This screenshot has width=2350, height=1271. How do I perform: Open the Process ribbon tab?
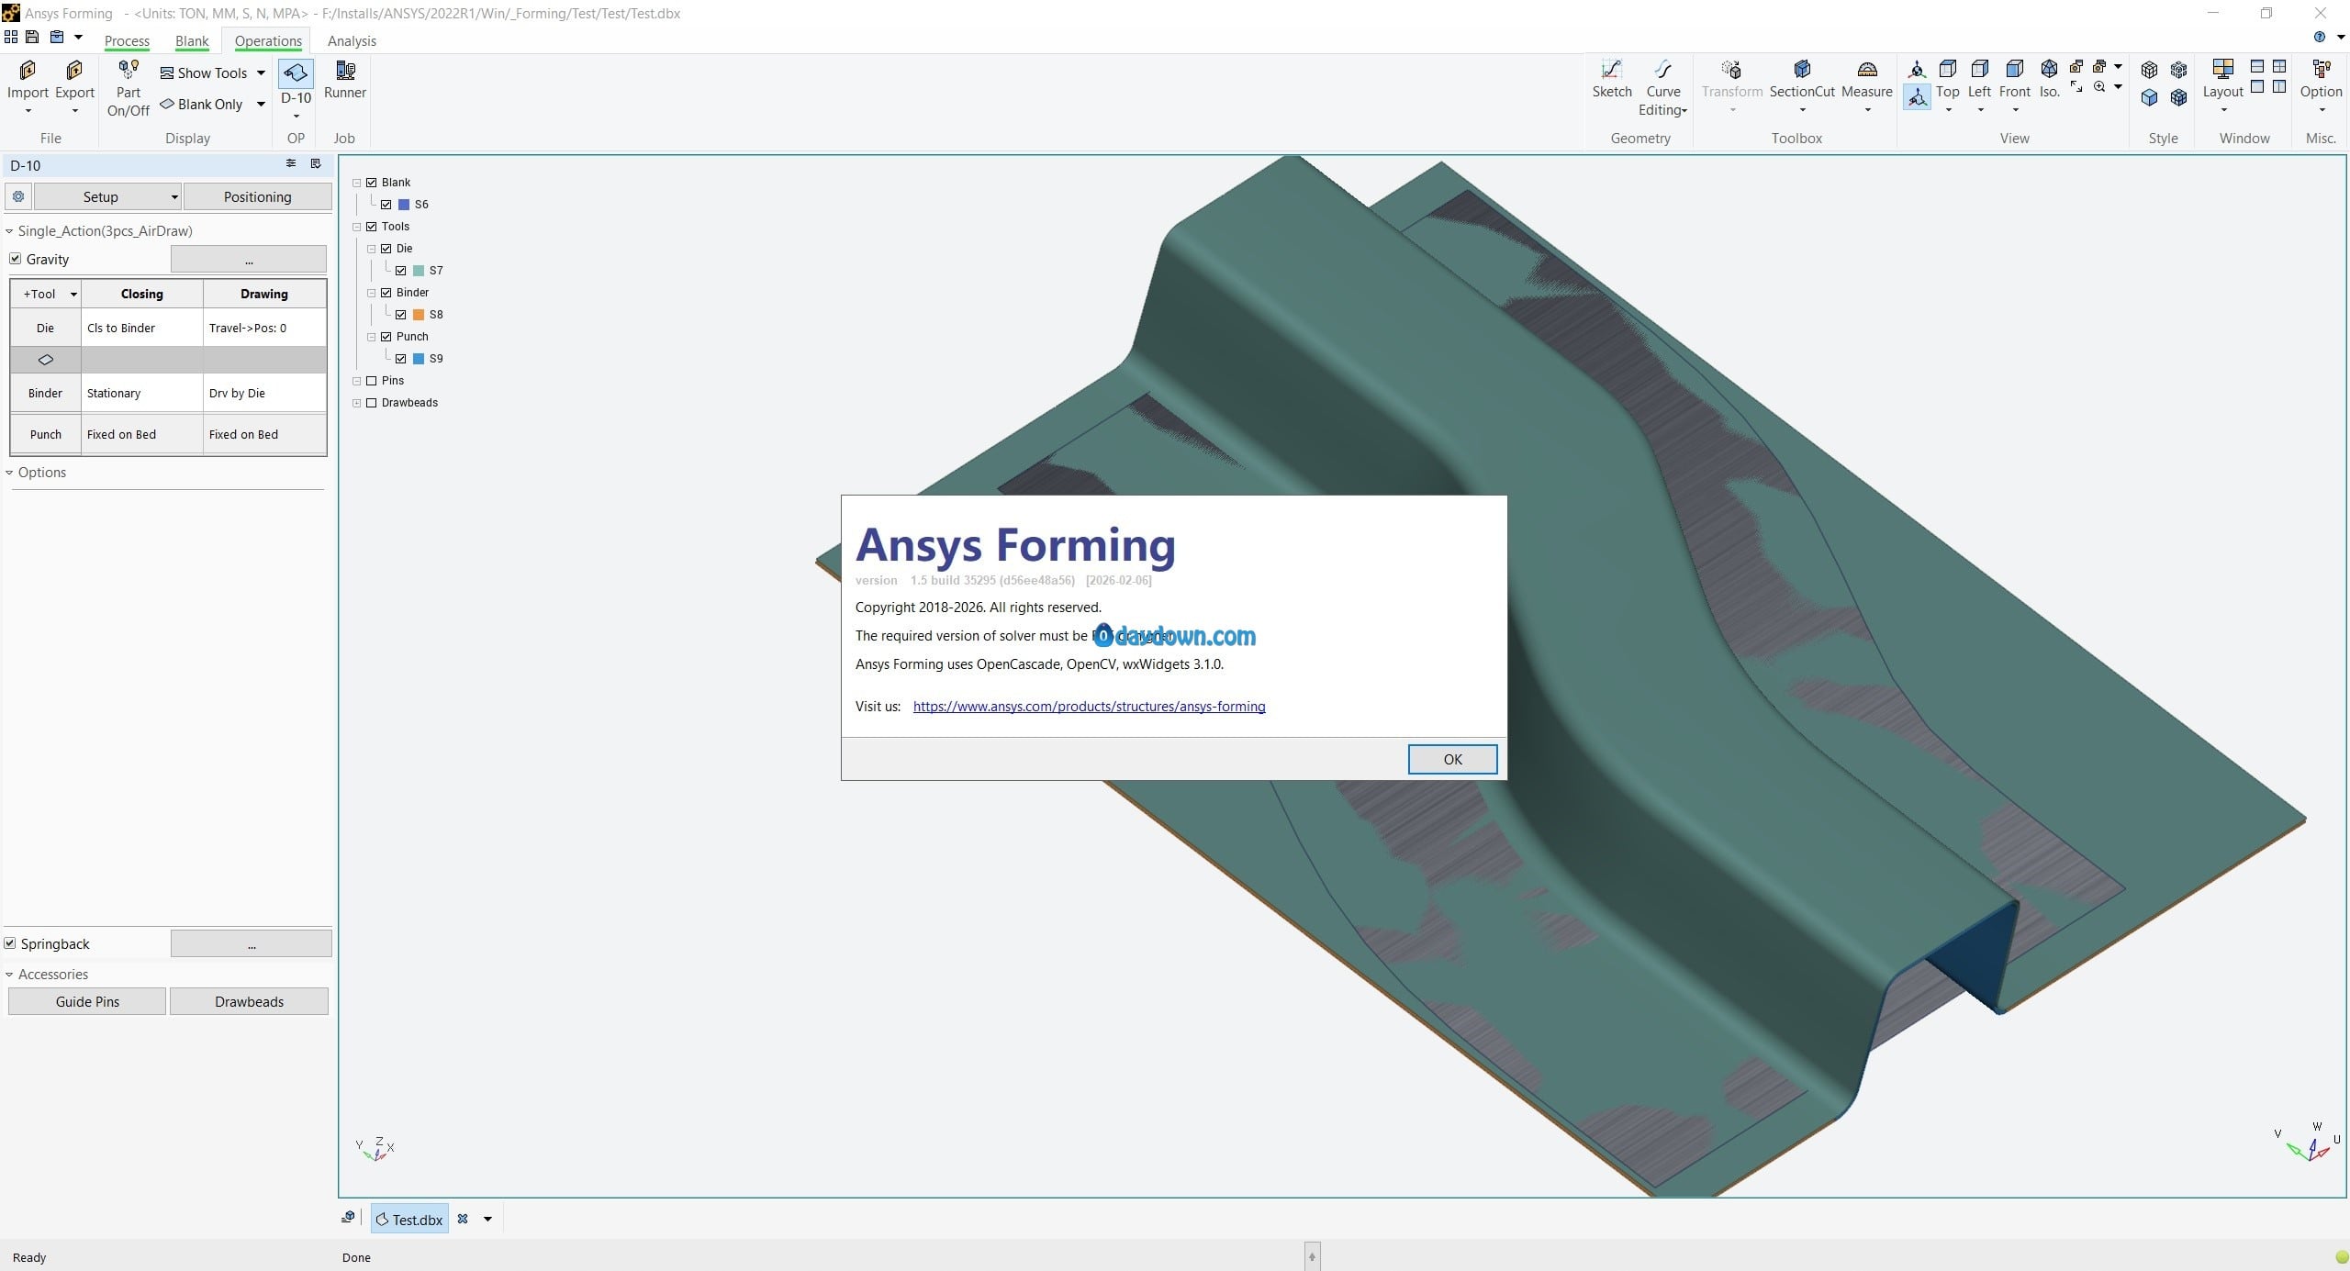click(127, 40)
